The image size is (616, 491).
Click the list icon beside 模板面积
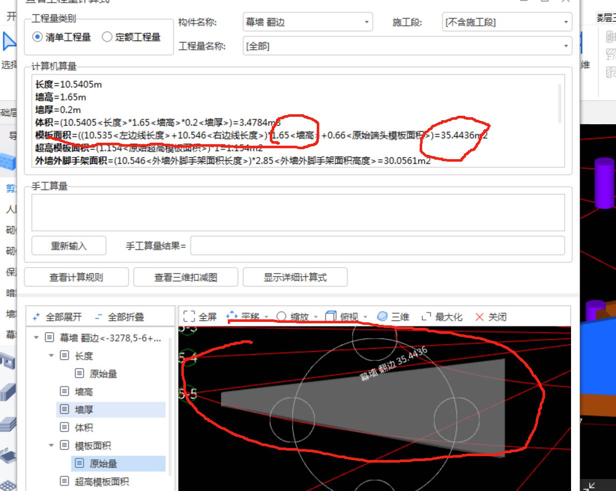64,445
